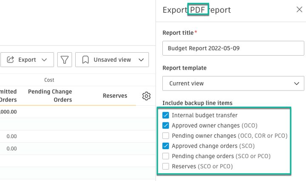Expand the Report template dropdown
The width and height of the screenshot is (306, 181).
(233, 83)
